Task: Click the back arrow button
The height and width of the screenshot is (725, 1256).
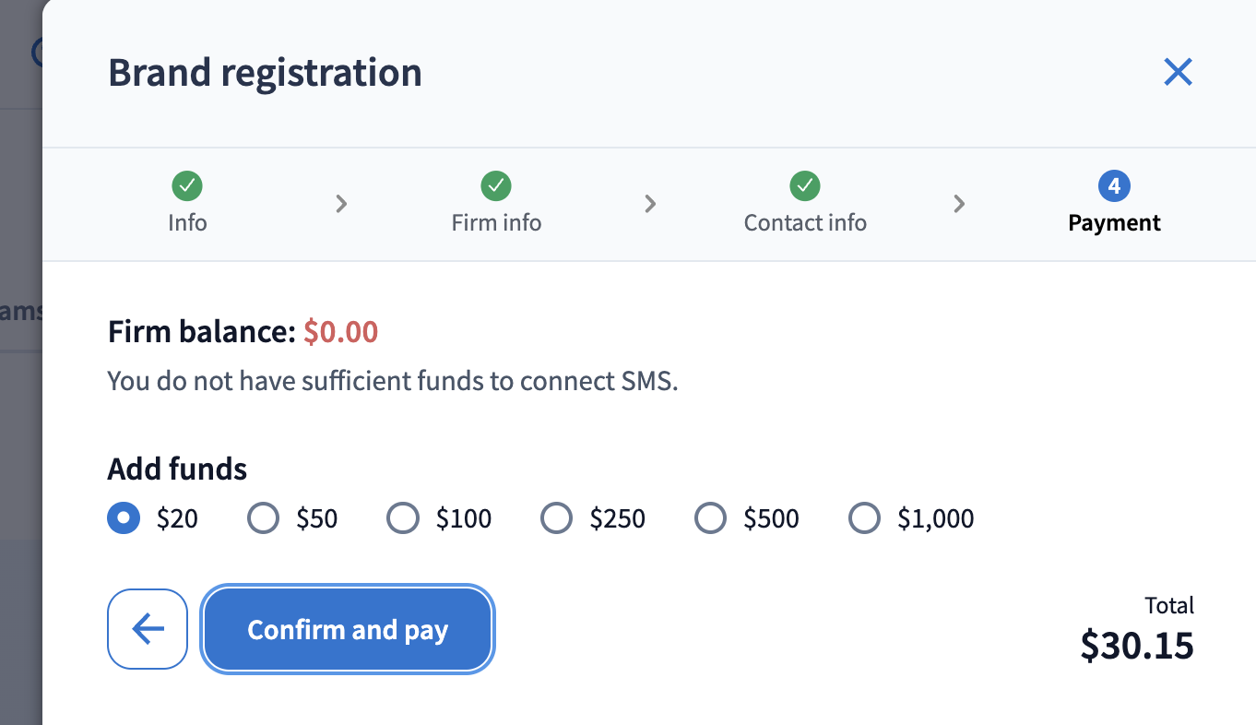Action: pos(148,629)
